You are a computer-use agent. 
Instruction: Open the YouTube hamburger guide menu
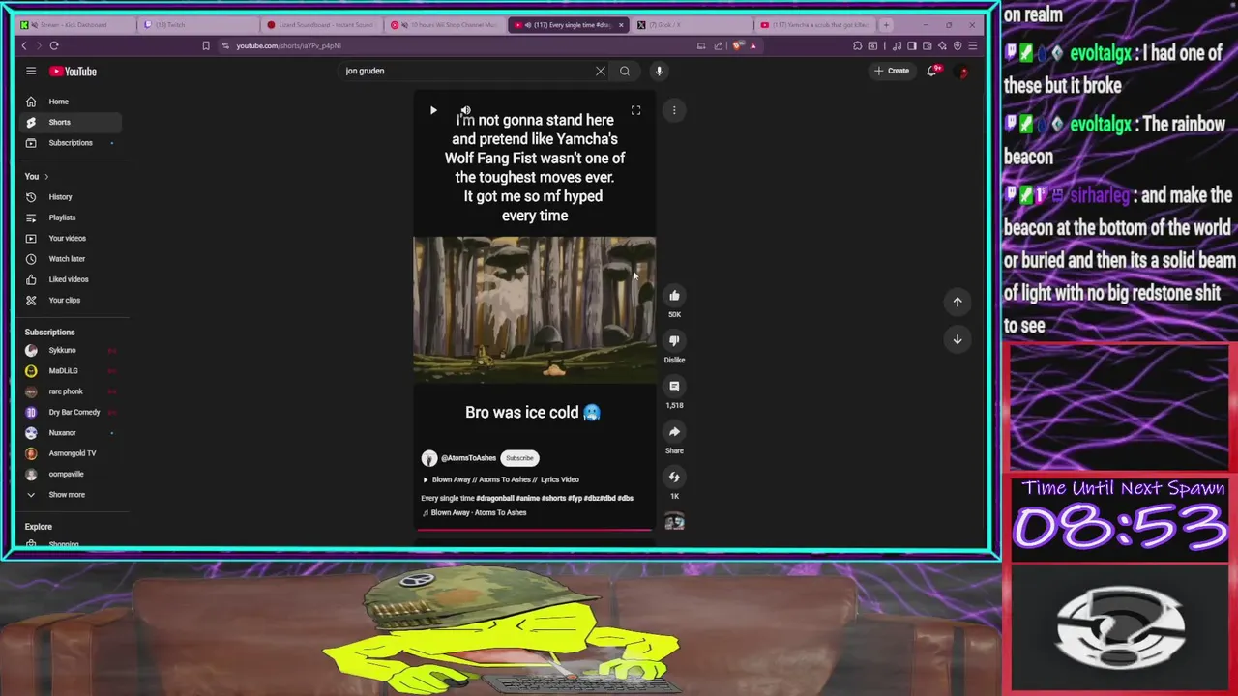(x=31, y=71)
